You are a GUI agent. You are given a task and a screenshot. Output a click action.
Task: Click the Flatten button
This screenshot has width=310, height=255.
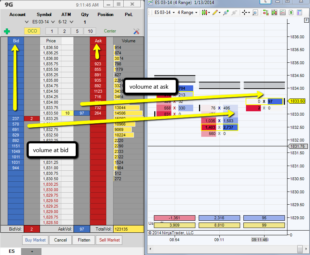point(84,240)
